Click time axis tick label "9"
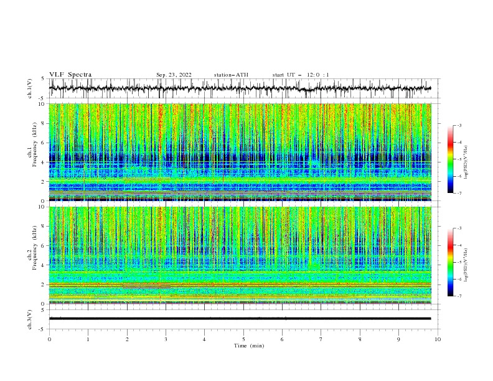Viewport: 493px width, 381px height. coord(398,339)
